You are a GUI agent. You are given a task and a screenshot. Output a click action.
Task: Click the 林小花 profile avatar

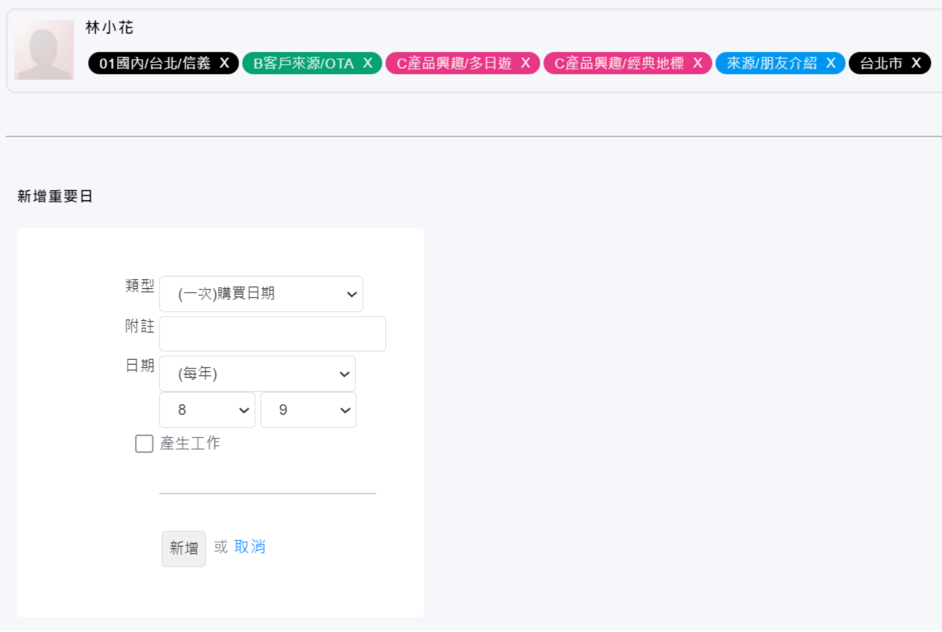point(44,50)
